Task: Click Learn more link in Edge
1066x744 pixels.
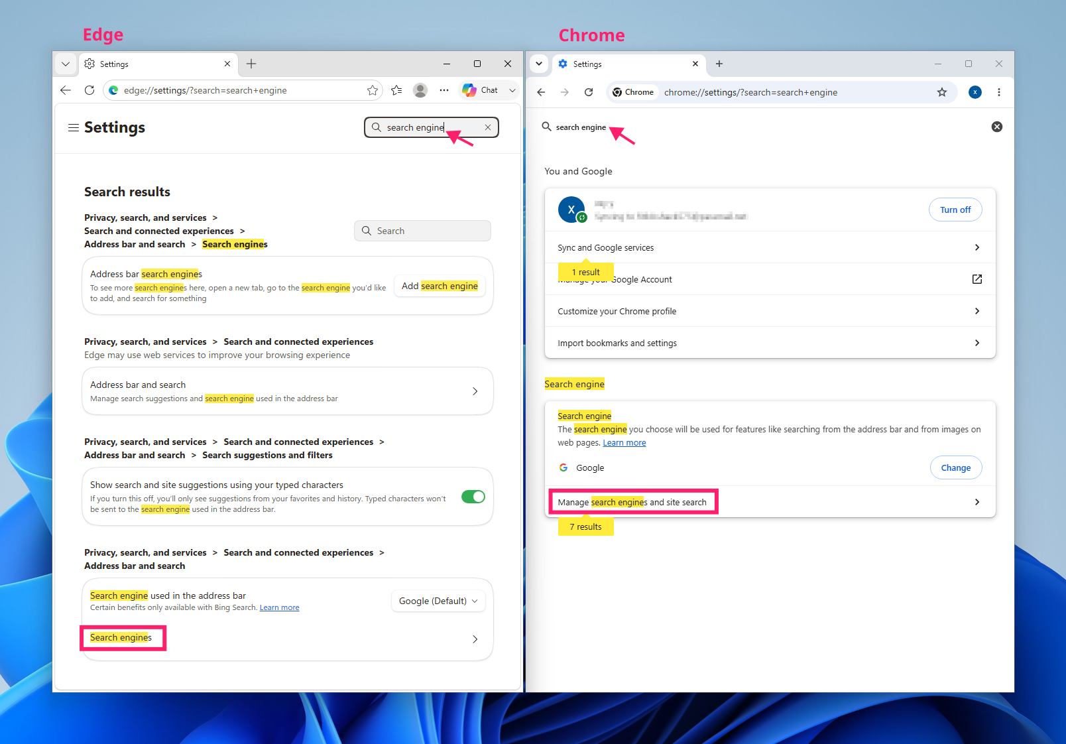Action: click(x=279, y=607)
